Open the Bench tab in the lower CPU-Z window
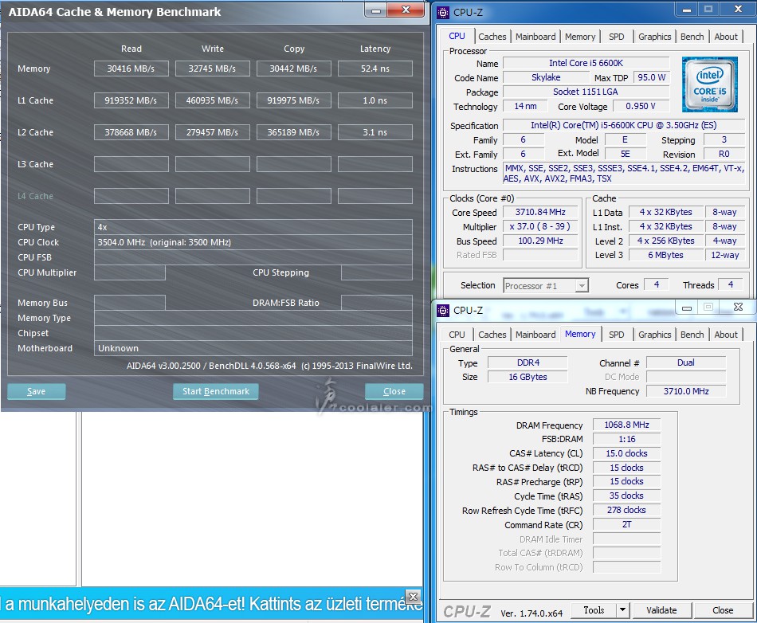Screen dimensions: 757x623 [x=692, y=335]
